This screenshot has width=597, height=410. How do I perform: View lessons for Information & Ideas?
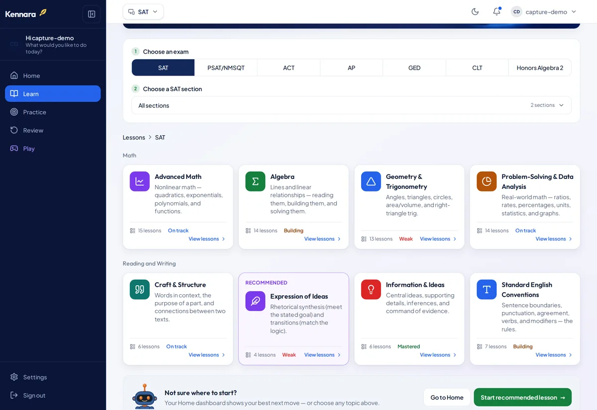tap(438, 355)
